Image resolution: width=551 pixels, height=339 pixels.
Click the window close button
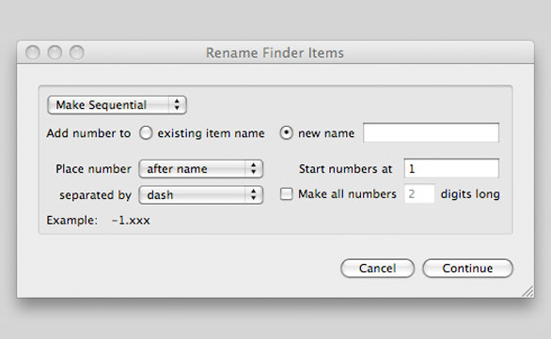(33, 53)
